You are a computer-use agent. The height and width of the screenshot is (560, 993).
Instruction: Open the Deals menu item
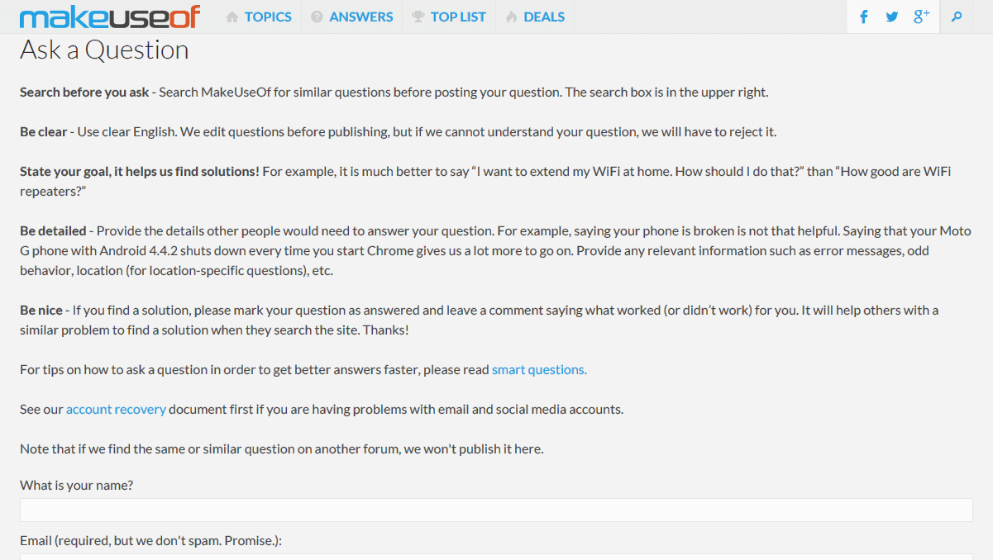(544, 17)
